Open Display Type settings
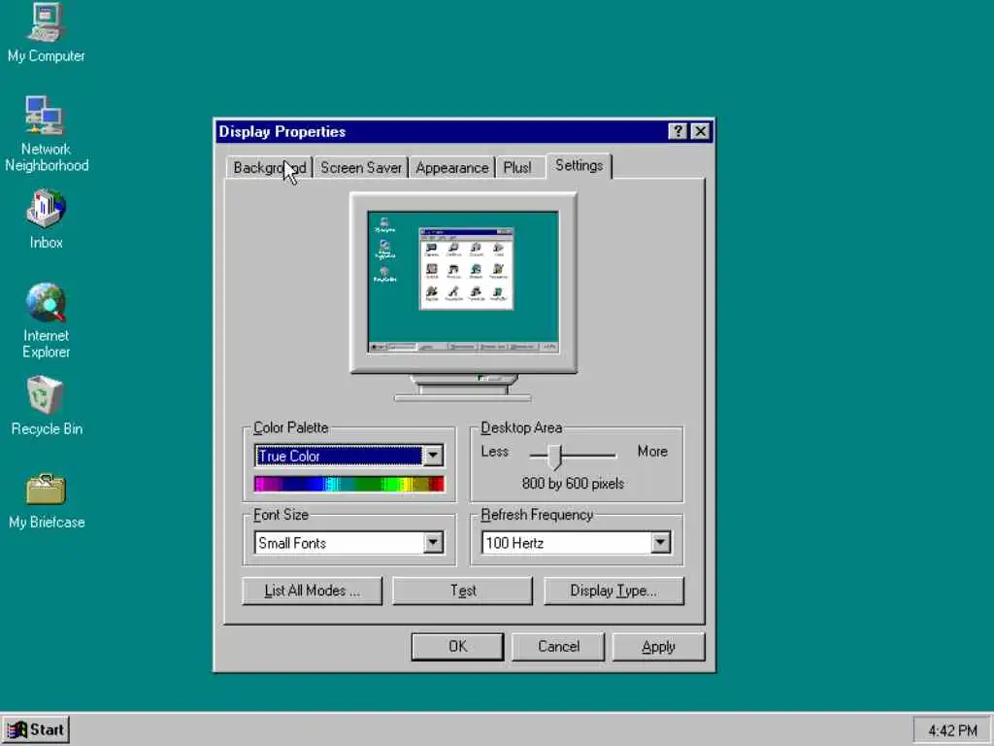Viewport: 994px width, 746px height. coord(613,591)
